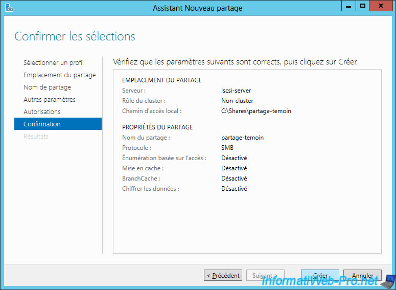Click the Créer button
Image resolution: width=396 pixels, height=290 pixels.
320,275
